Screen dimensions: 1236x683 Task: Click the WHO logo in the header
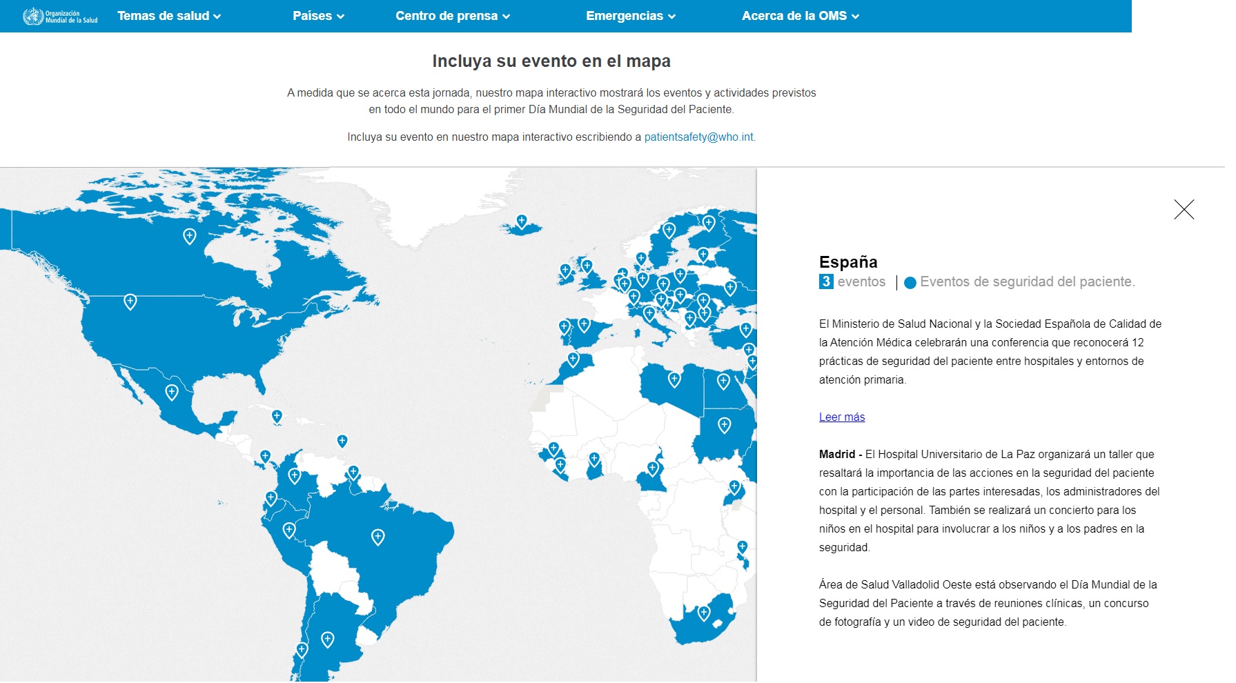[x=60, y=16]
